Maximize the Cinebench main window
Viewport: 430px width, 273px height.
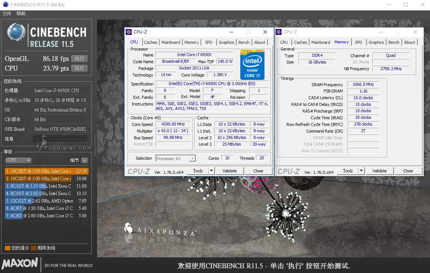pos(406,4)
